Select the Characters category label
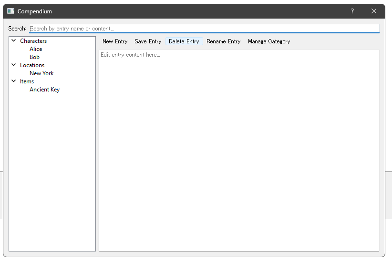Image resolution: width=392 pixels, height=261 pixels. pyautogui.click(x=33, y=41)
